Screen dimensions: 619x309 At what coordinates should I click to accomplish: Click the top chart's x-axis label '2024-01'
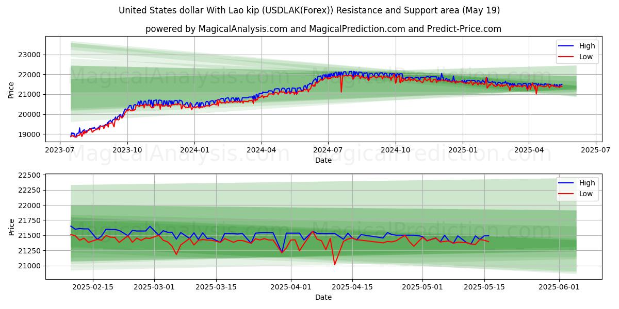click(194, 151)
